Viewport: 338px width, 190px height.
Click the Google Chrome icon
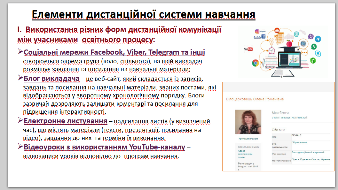(x=255, y=63)
